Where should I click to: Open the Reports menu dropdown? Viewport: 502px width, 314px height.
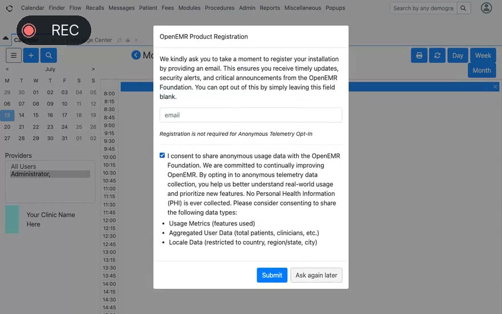270,8
